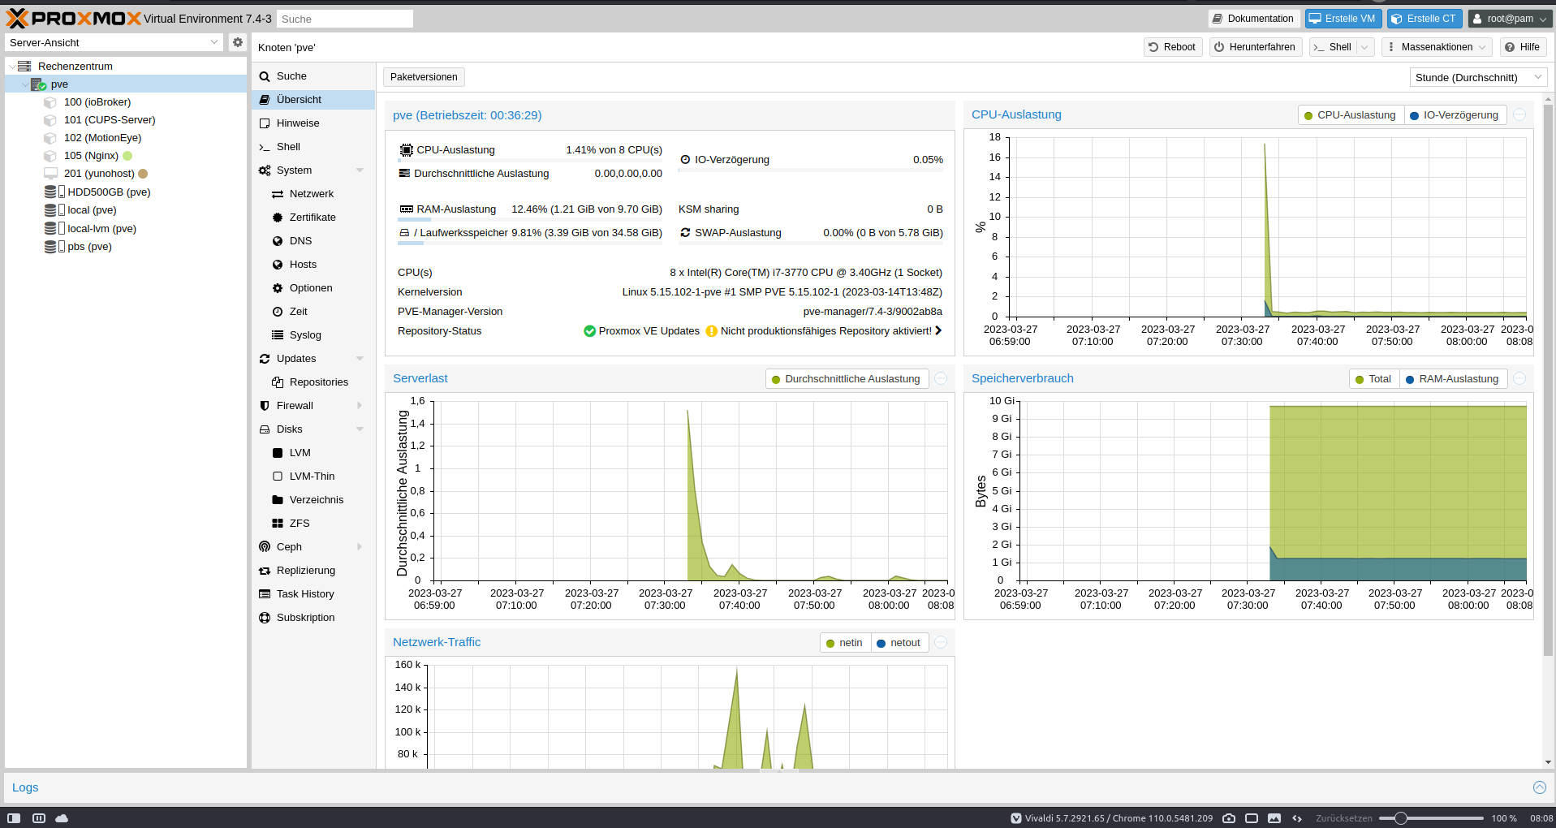Image resolution: width=1556 pixels, height=828 pixels.
Task: Open LVM-Thin page
Action: (x=313, y=477)
